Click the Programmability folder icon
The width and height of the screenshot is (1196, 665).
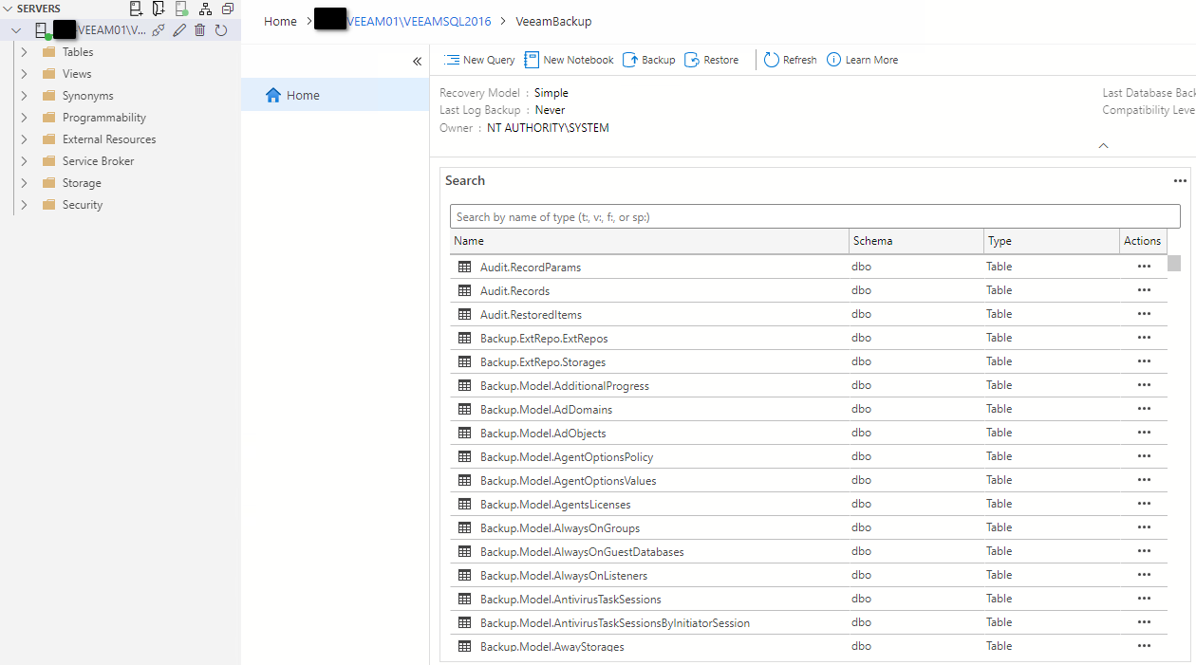(49, 118)
